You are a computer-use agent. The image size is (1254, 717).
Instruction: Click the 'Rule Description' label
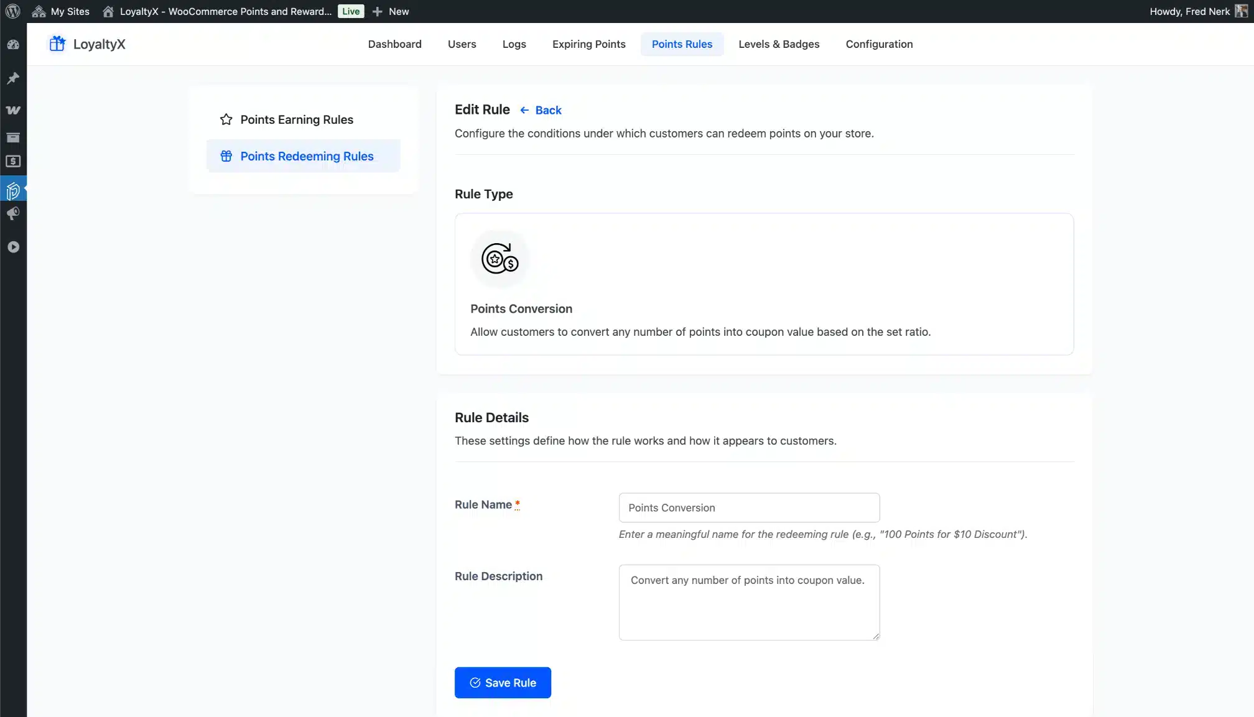coord(498,576)
